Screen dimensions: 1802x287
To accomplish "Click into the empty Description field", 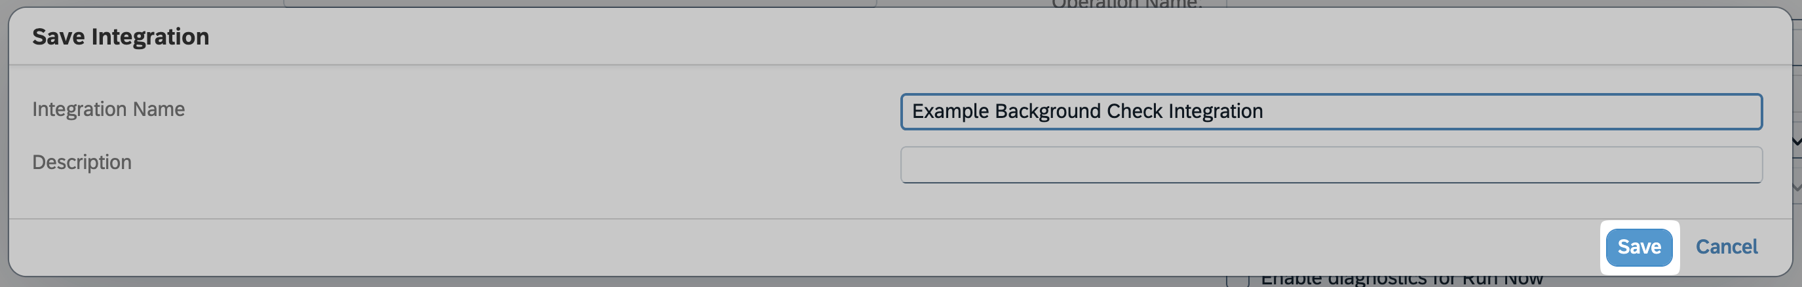I will click(1330, 164).
